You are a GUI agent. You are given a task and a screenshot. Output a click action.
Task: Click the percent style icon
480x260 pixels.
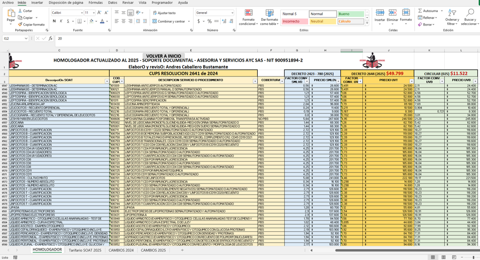click(x=209, y=21)
